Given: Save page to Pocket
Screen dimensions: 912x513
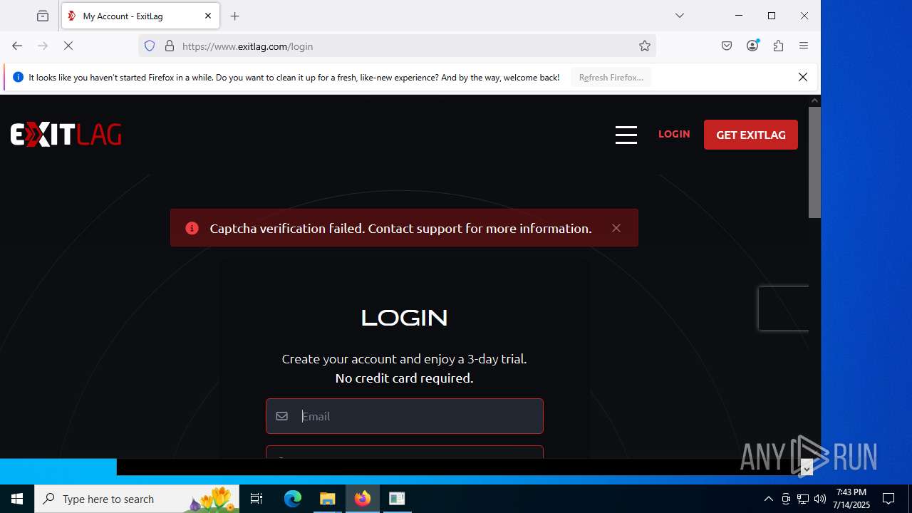Looking at the screenshot, I should click(x=727, y=46).
